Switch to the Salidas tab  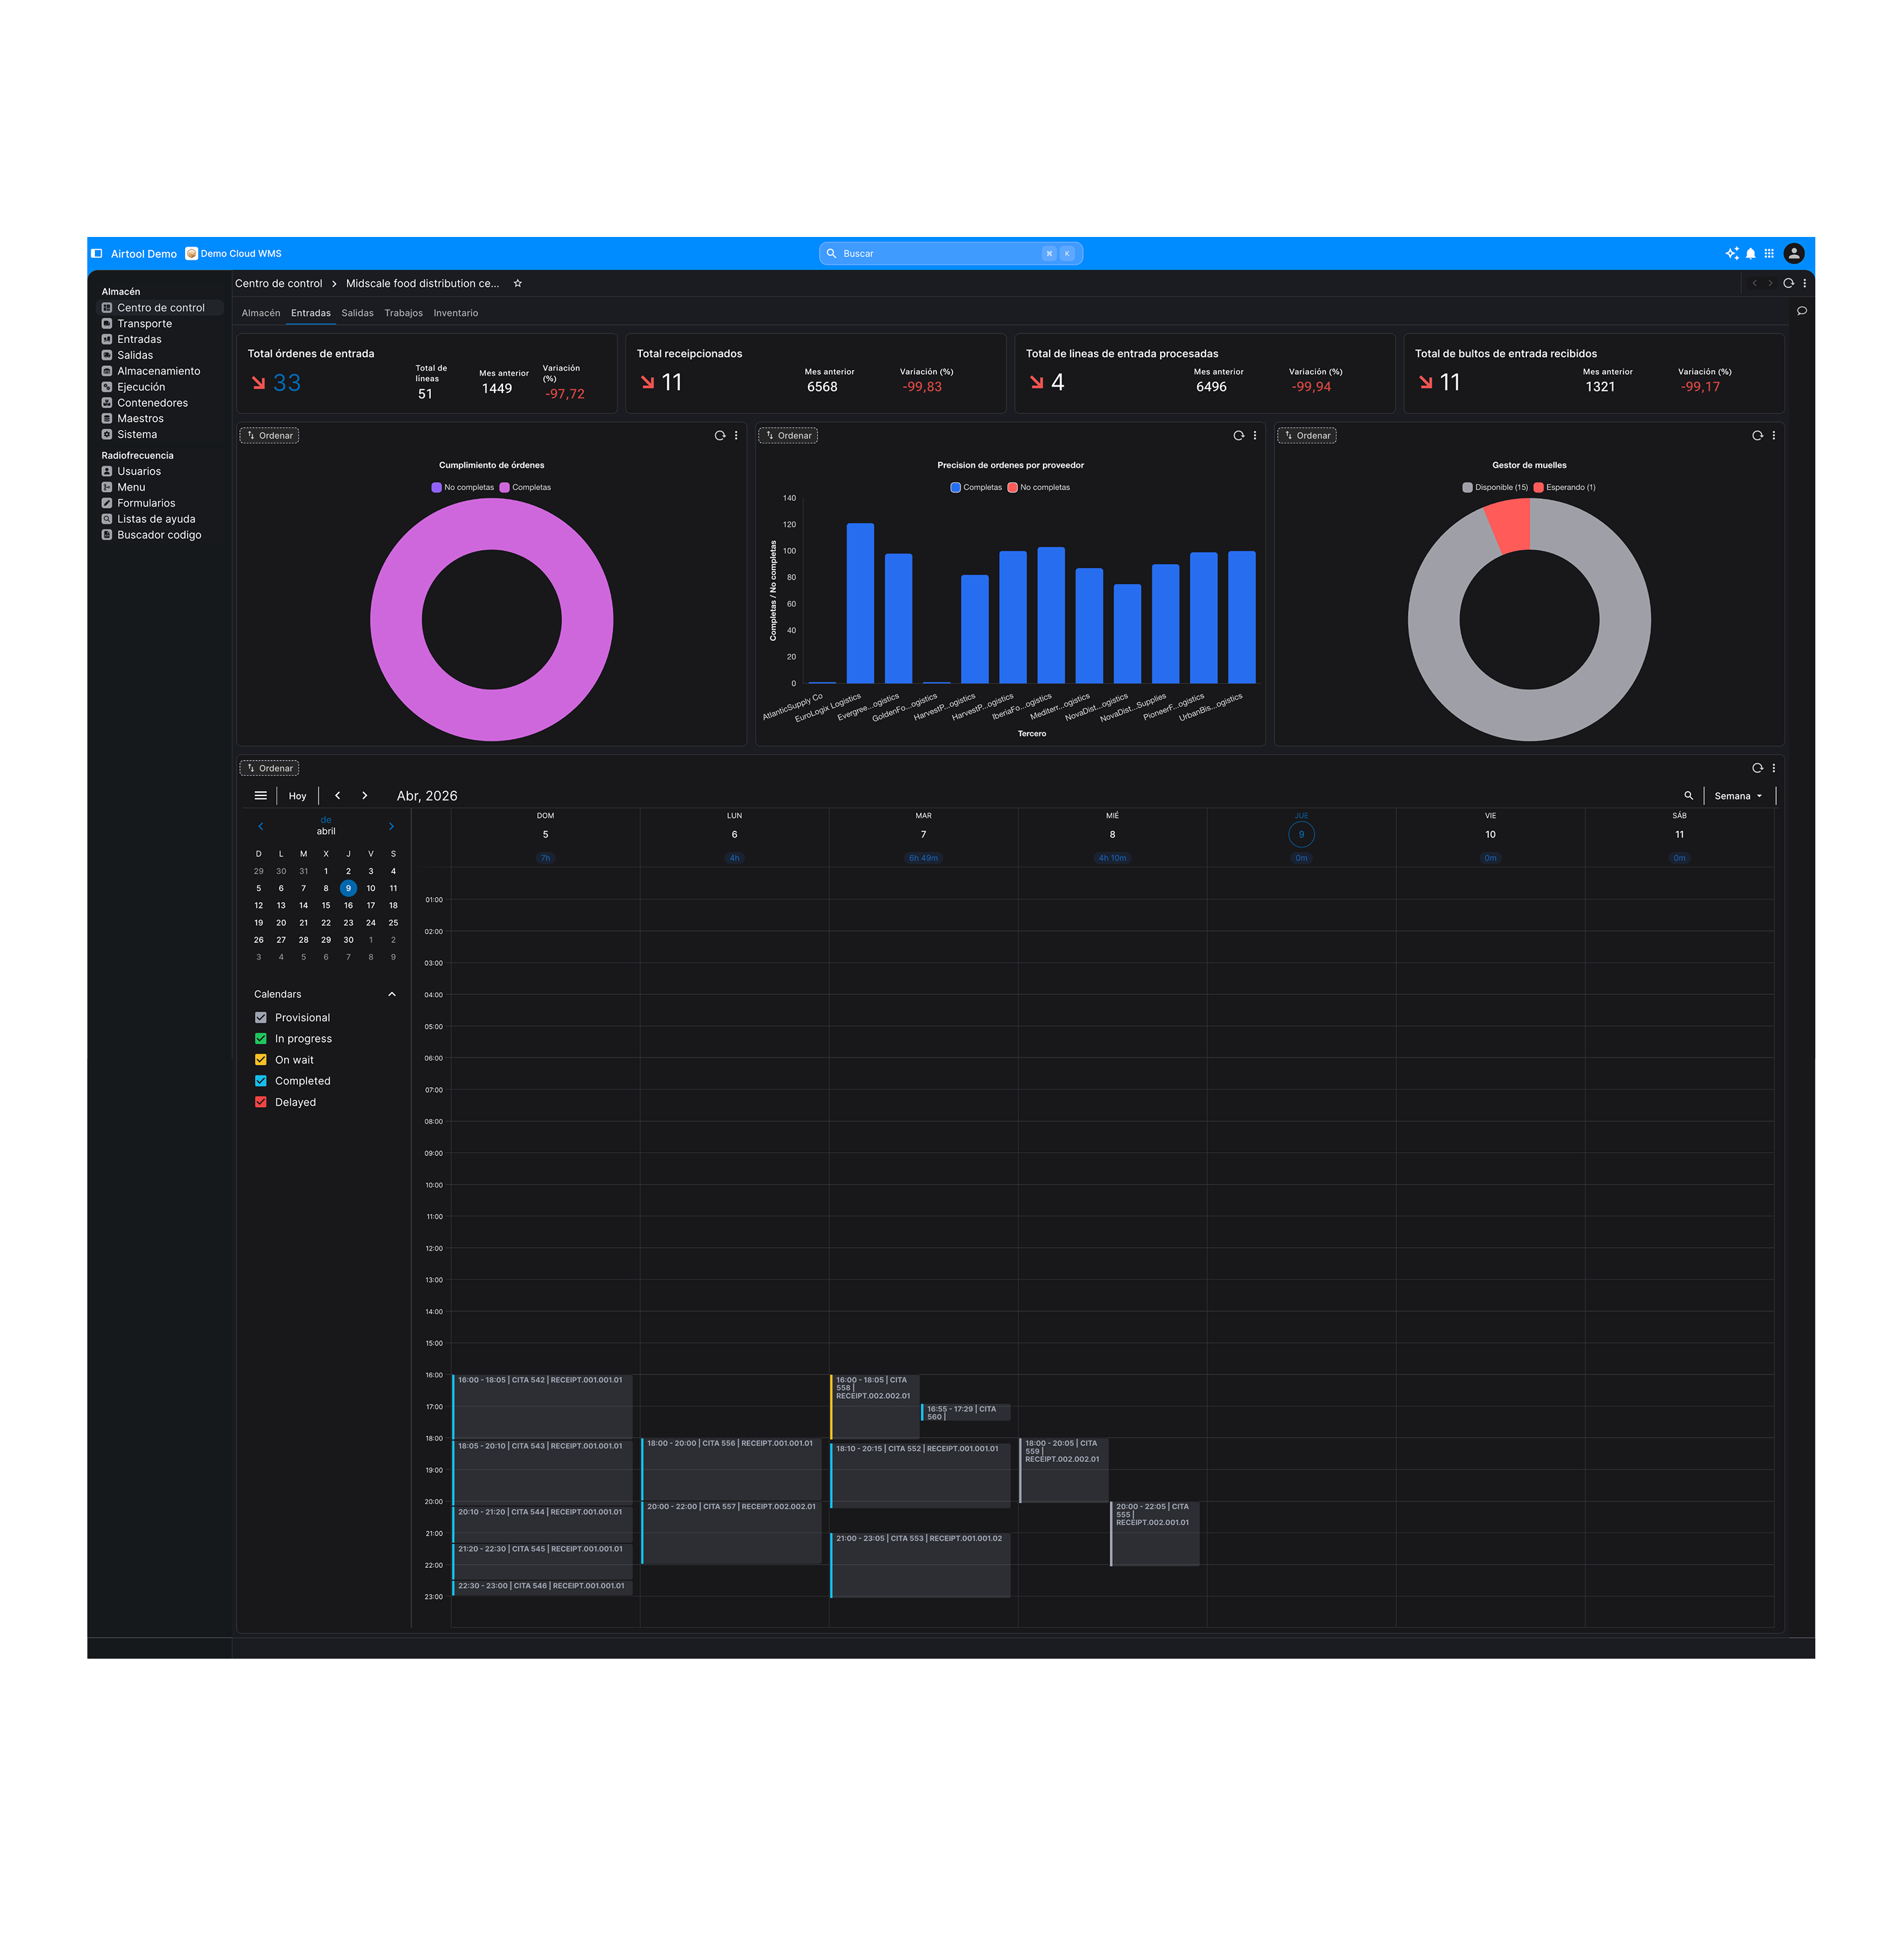[357, 314]
